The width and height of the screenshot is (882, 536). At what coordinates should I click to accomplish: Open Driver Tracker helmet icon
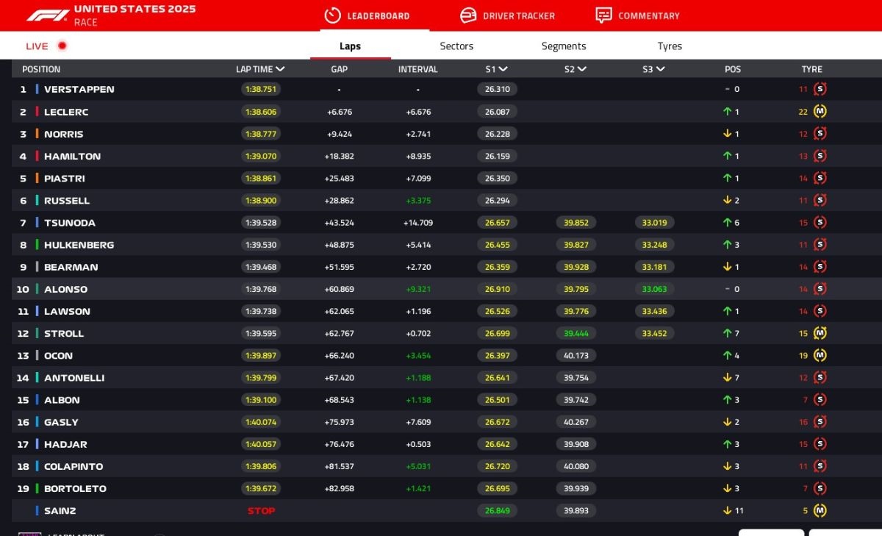pyautogui.click(x=468, y=15)
